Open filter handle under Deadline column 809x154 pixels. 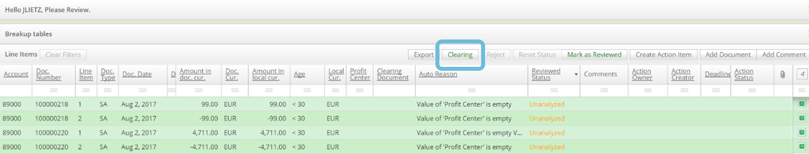click(x=716, y=90)
